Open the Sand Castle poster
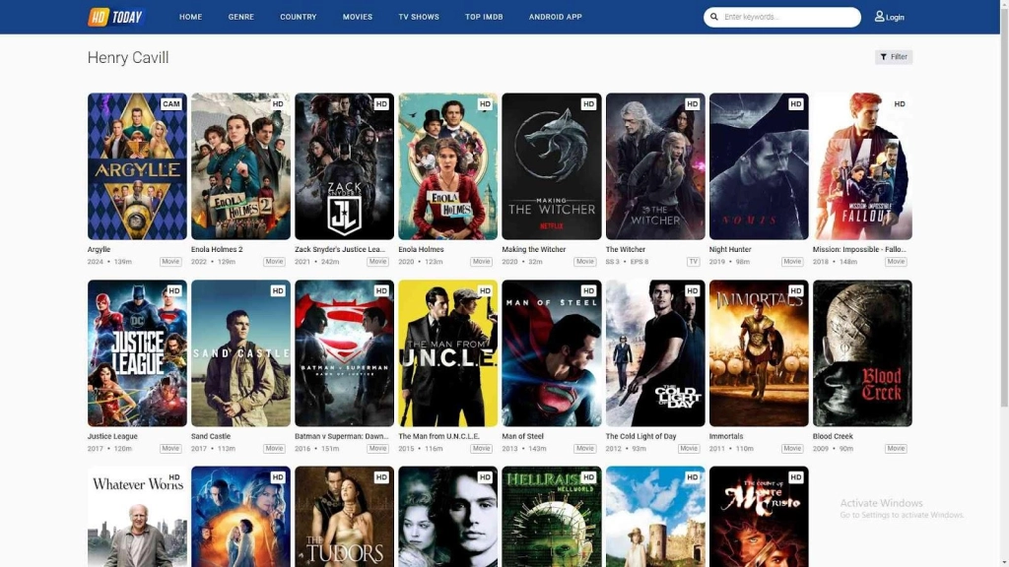1009x567 pixels. click(240, 353)
